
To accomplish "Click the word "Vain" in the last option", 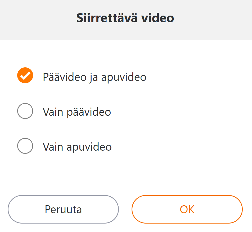I will coord(53,147).
